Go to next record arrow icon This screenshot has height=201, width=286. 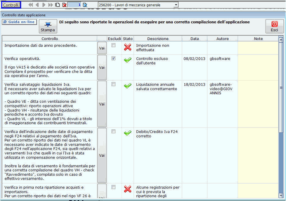[44, 5]
